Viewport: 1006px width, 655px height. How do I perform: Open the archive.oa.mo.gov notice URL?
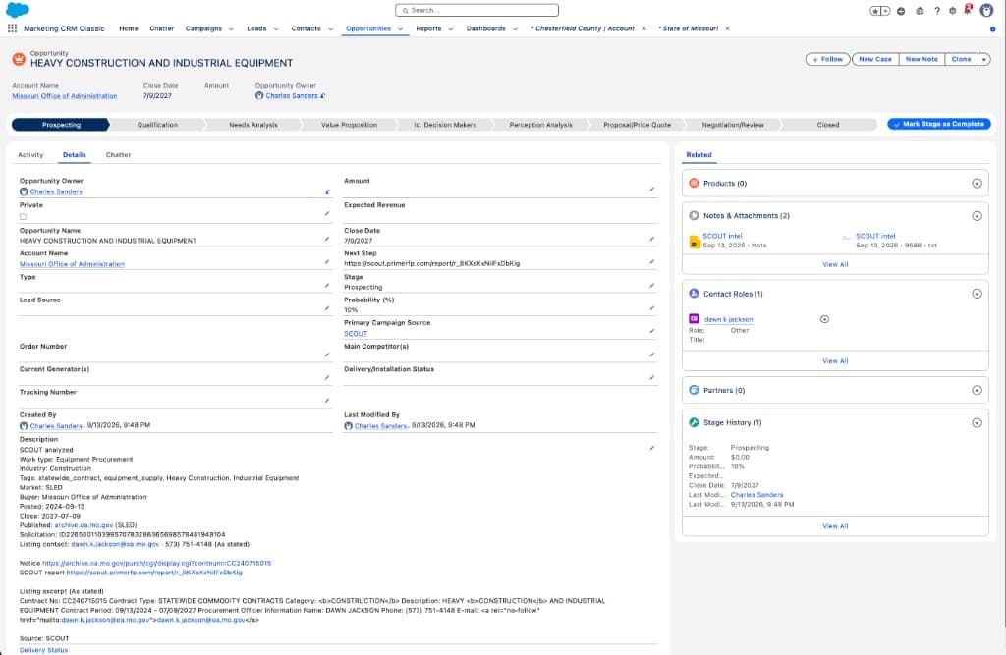(x=156, y=564)
